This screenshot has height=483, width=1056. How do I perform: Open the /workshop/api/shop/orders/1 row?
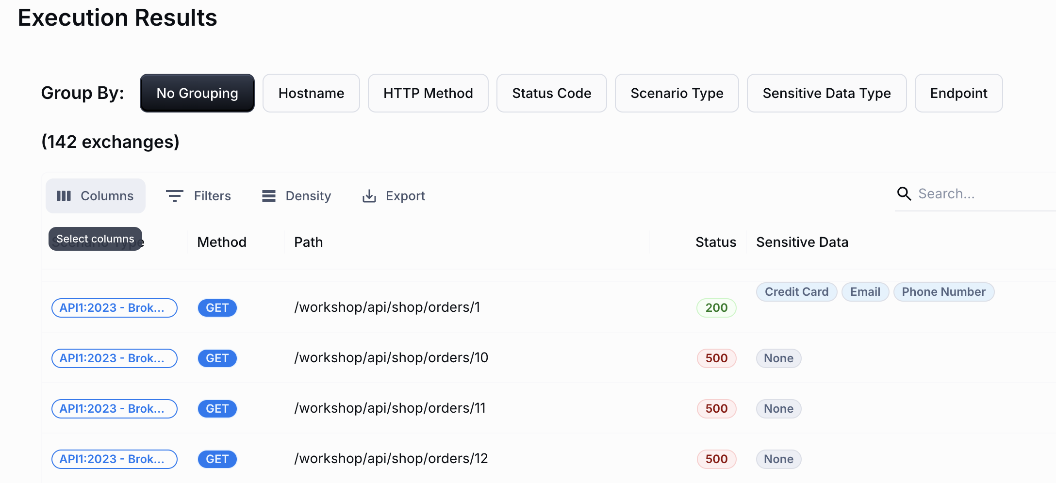point(387,307)
